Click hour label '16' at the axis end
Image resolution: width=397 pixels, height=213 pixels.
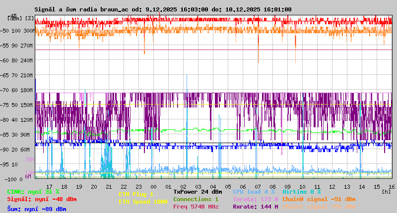click(x=392, y=187)
